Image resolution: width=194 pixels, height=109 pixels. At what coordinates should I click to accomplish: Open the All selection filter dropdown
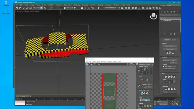36,8
